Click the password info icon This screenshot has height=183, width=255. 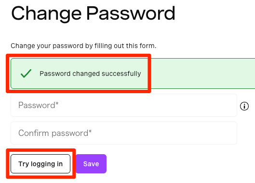tap(244, 106)
